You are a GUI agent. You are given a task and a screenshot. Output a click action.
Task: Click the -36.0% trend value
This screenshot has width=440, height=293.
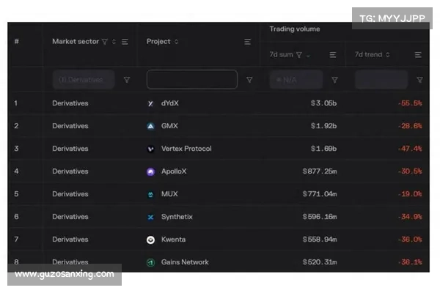[x=410, y=240]
